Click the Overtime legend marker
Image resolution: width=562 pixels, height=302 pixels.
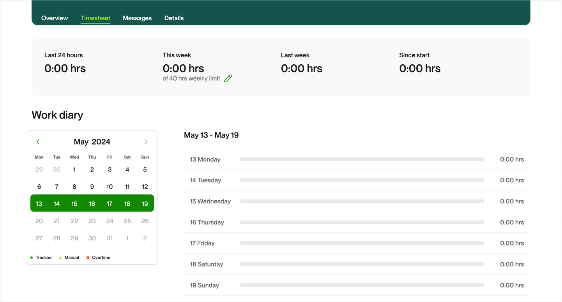88,258
